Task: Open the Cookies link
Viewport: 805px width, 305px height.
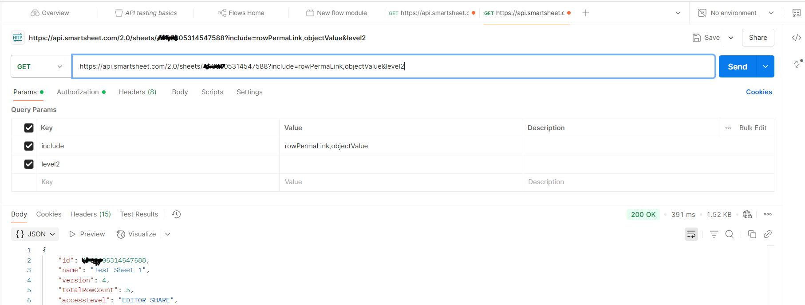Action: point(759,92)
